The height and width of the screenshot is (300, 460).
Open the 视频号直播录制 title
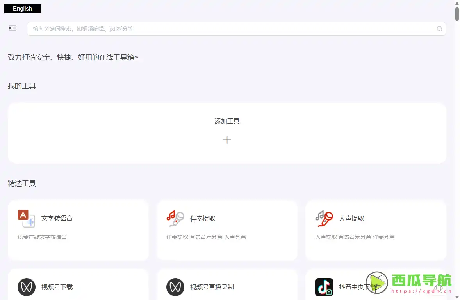click(x=212, y=287)
